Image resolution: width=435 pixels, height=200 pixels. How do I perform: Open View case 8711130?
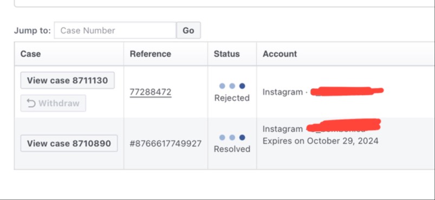(x=67, y=80)
